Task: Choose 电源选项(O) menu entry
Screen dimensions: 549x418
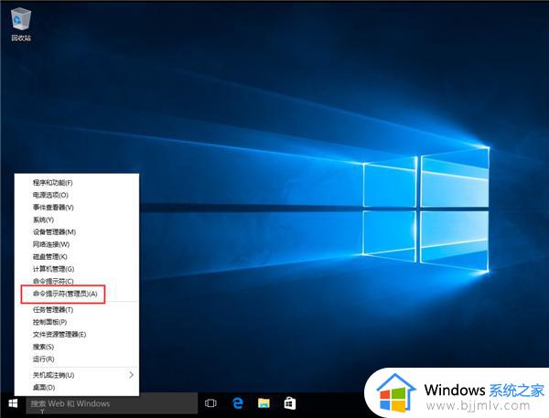Action: pyautogui.click(x=76, y=195)
